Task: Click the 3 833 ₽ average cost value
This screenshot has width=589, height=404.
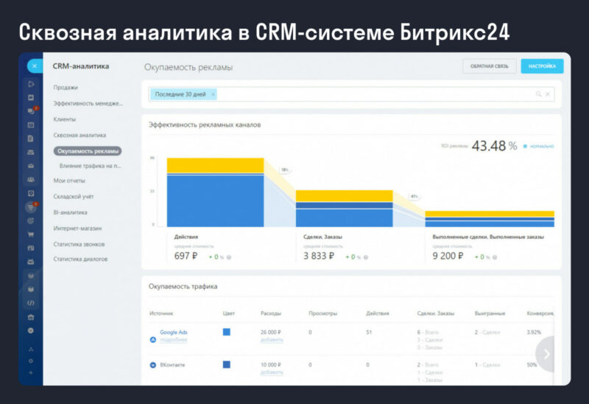Action: (319, 256)
